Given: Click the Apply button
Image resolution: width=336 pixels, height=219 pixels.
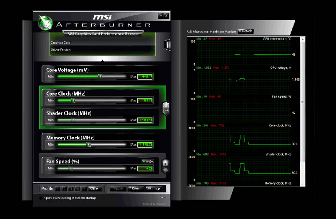Looking at the screenshot, I should [118, 189].
